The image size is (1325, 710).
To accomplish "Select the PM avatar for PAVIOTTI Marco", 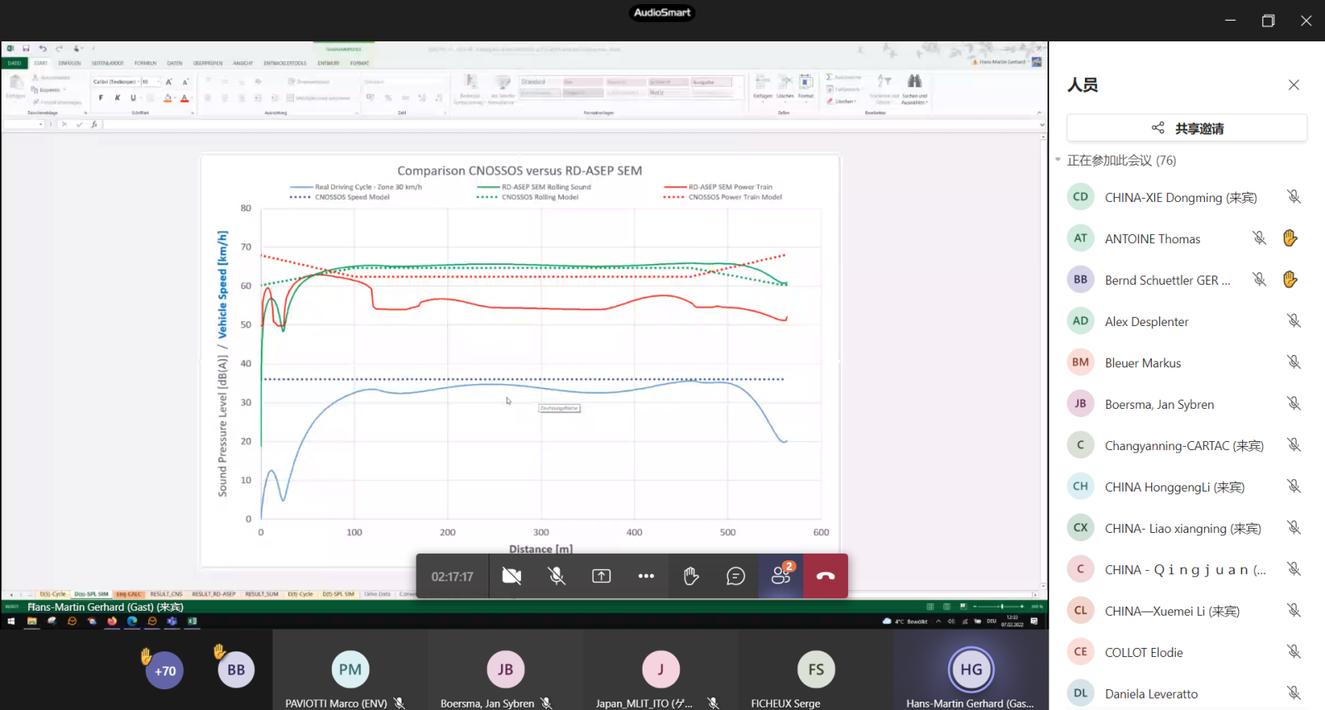I will click(350, 669).
